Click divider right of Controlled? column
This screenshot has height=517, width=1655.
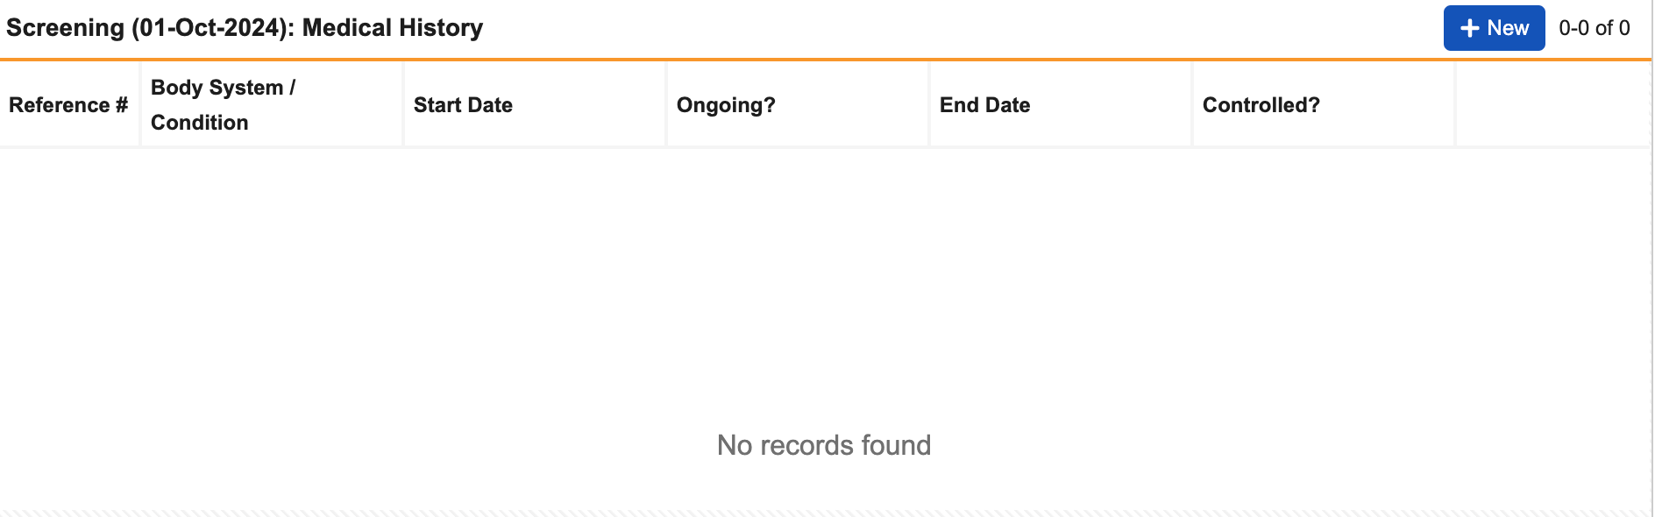(1455, 103)
